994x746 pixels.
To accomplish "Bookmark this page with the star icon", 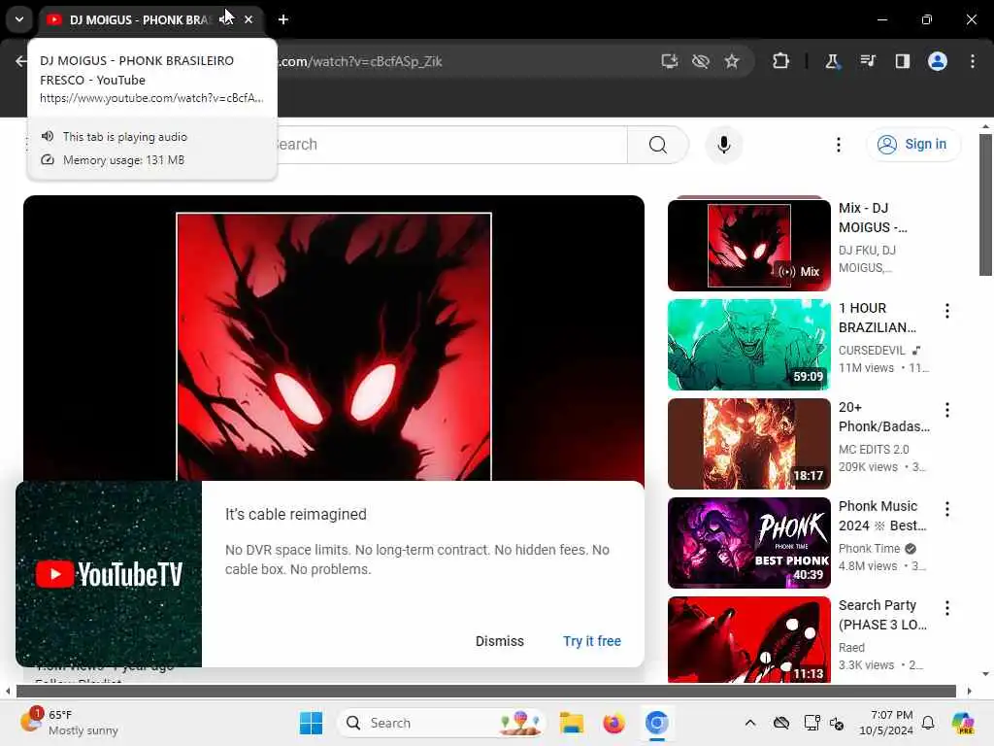I will tap(732, 61).
